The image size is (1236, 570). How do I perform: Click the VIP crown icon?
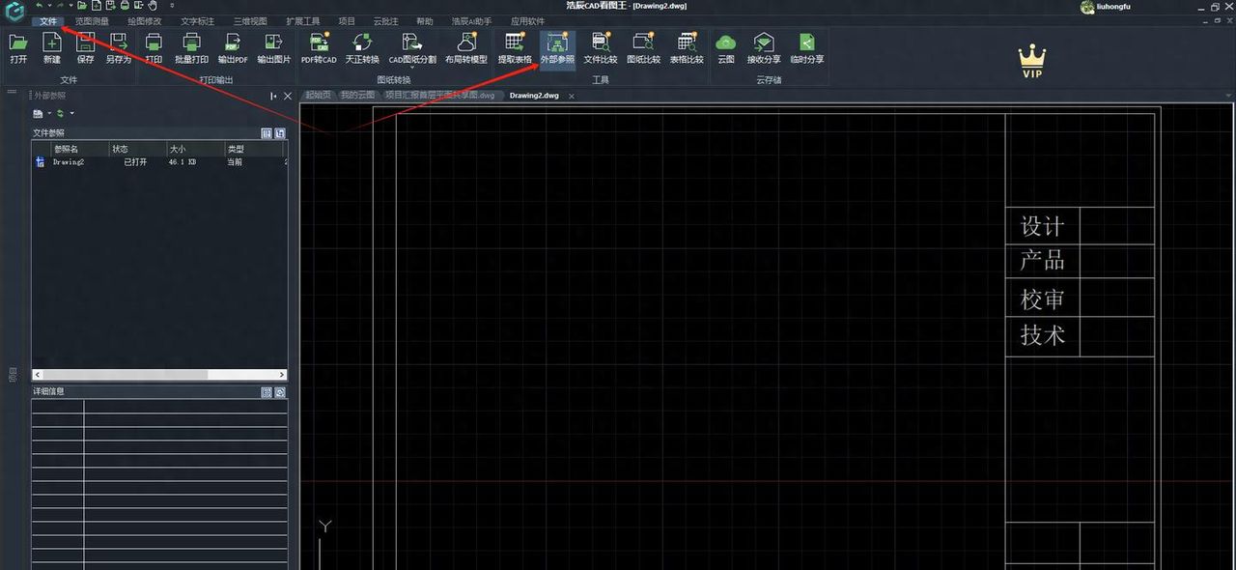tap(1032, 60)
